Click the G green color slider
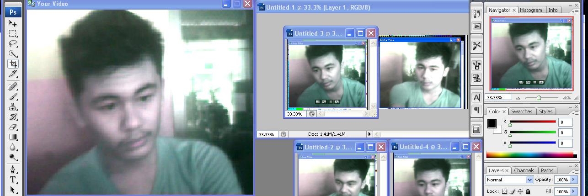 pyautogui.click(x=533, y=132)
